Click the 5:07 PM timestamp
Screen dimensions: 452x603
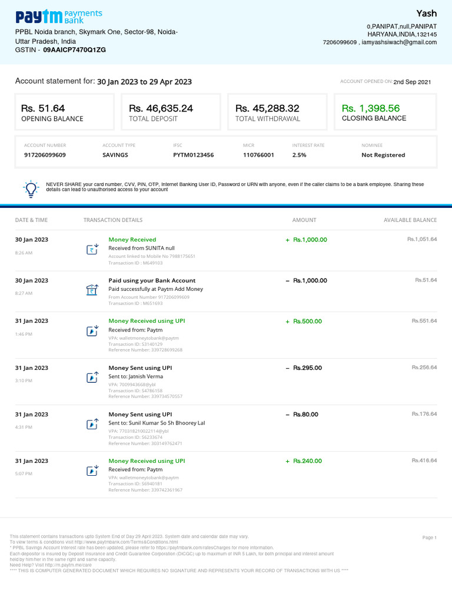coord(24,474)
